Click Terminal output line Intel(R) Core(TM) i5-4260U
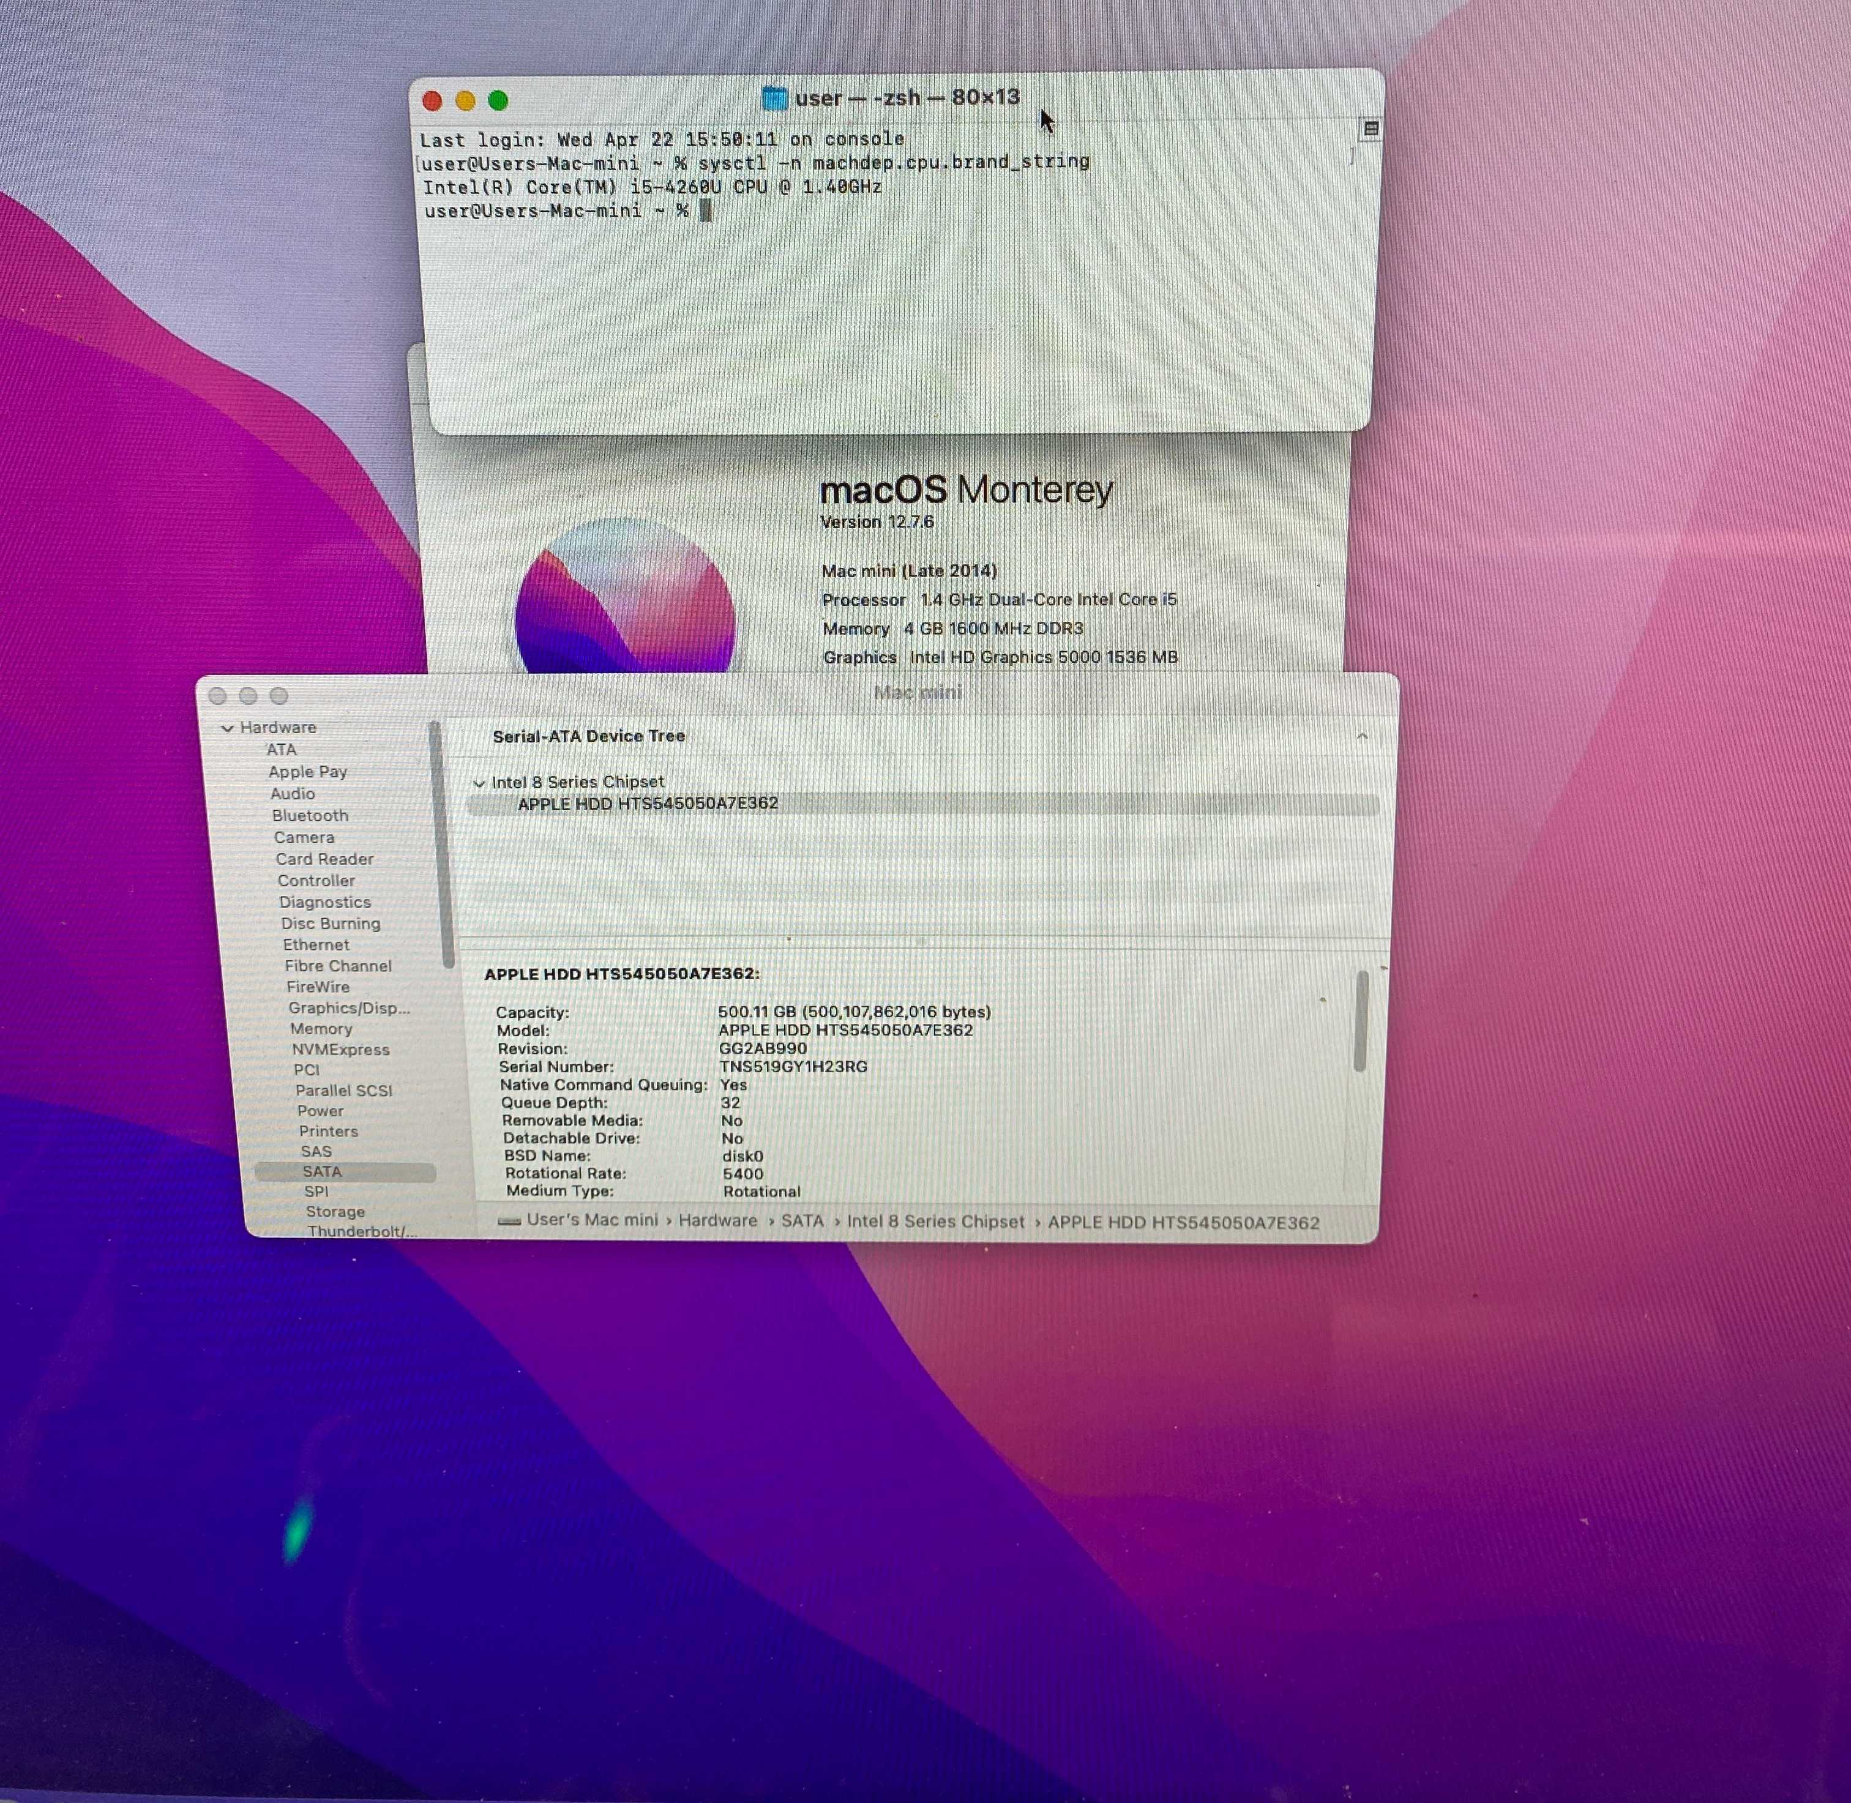This screenshot has width=1851, height=1803. click(x=652, y=187)
